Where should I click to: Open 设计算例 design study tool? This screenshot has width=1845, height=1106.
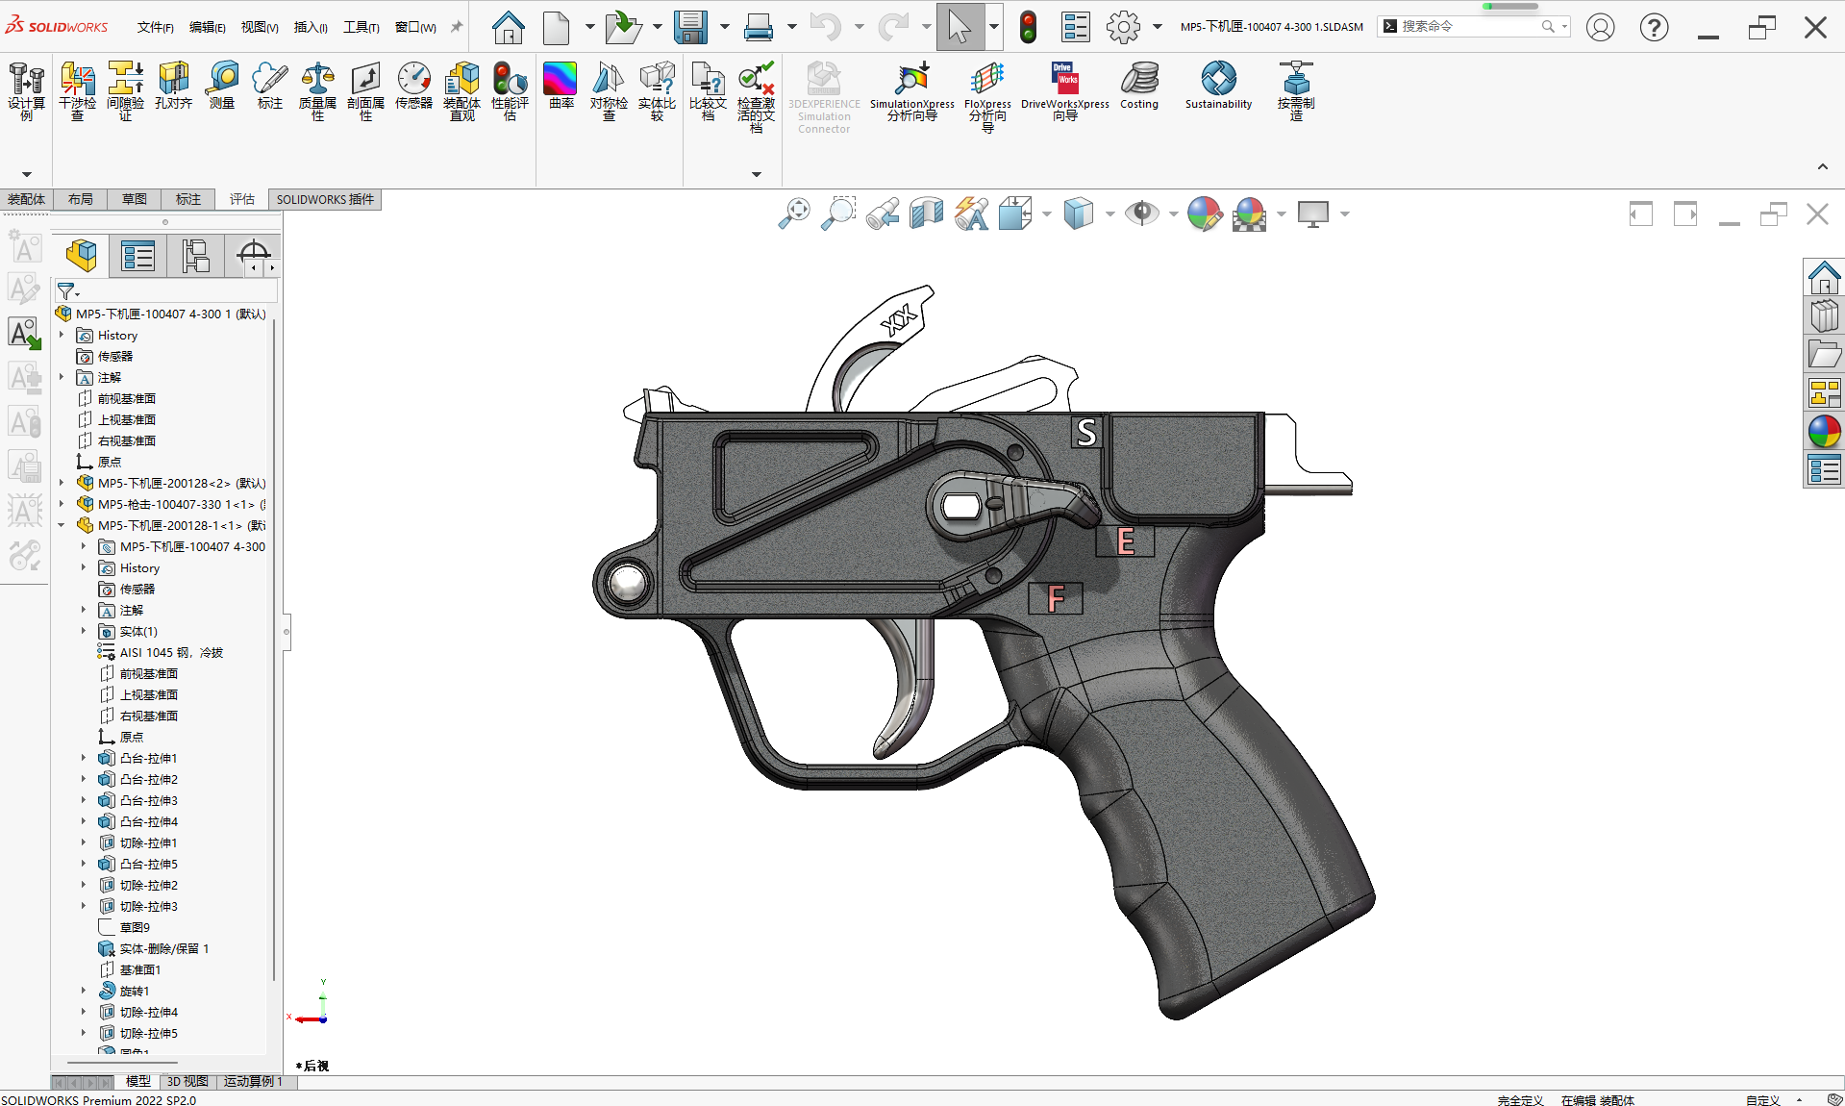coord(26,90)
